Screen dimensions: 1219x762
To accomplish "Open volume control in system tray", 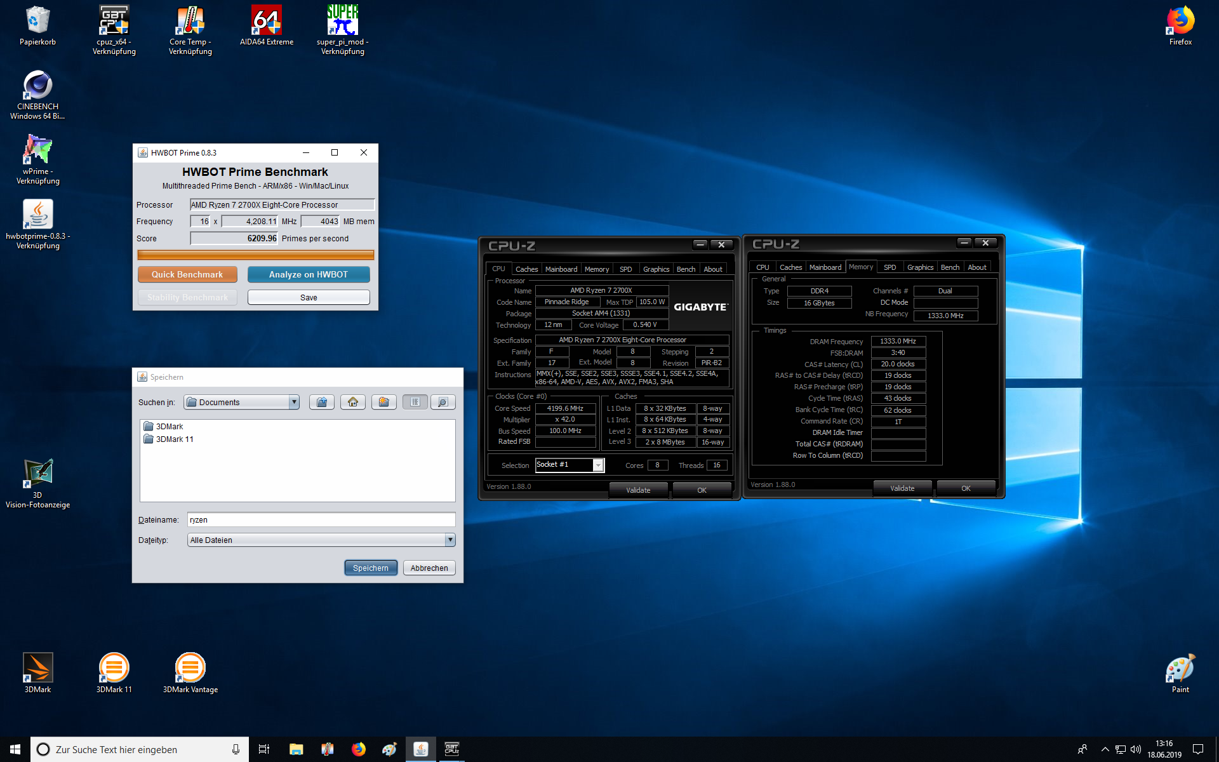I will pyautogui.click(x=1136, y=749).
